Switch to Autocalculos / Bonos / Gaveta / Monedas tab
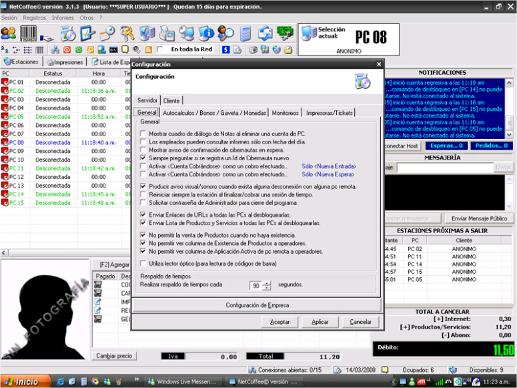 coord(214,113)
